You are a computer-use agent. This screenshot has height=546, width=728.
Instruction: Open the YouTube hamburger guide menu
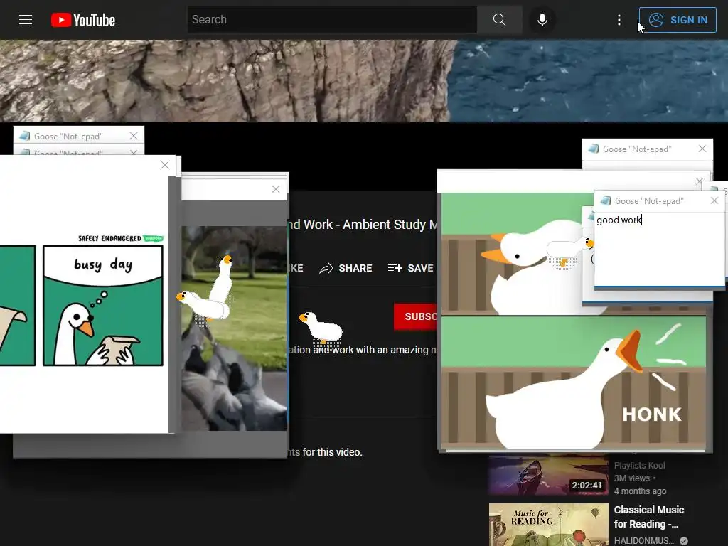click(26, 19)
